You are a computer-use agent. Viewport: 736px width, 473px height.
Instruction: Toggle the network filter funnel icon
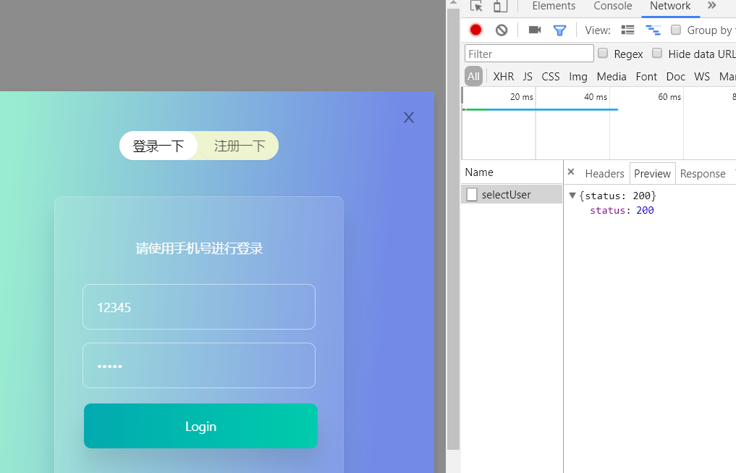point(559,30)
